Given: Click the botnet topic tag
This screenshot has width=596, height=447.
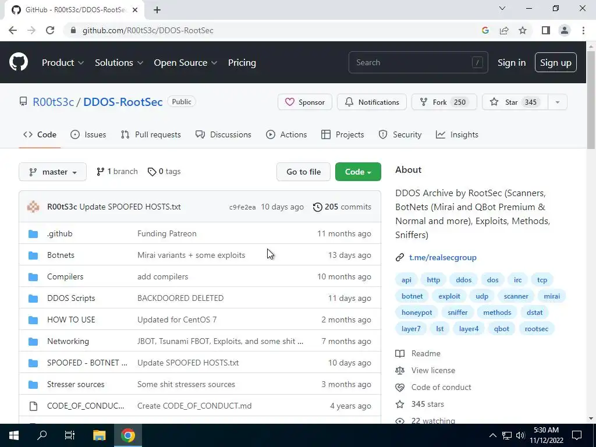Looking at the screenshot, I should pyautogui.click(x=412, y=296).
